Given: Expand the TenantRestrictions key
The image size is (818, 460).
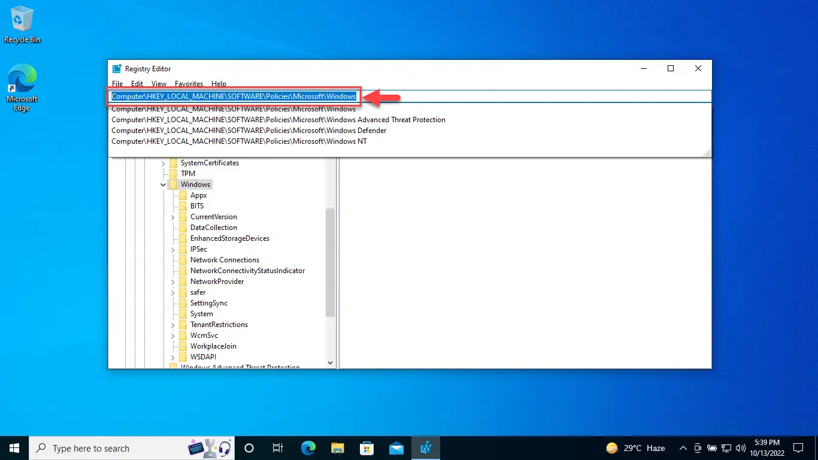Looking at the screenshot, I should (173, 325).
